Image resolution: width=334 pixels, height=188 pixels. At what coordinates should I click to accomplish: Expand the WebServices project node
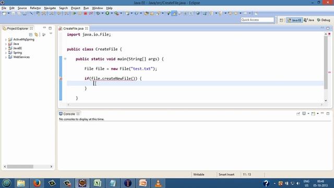tap(6, 57)
